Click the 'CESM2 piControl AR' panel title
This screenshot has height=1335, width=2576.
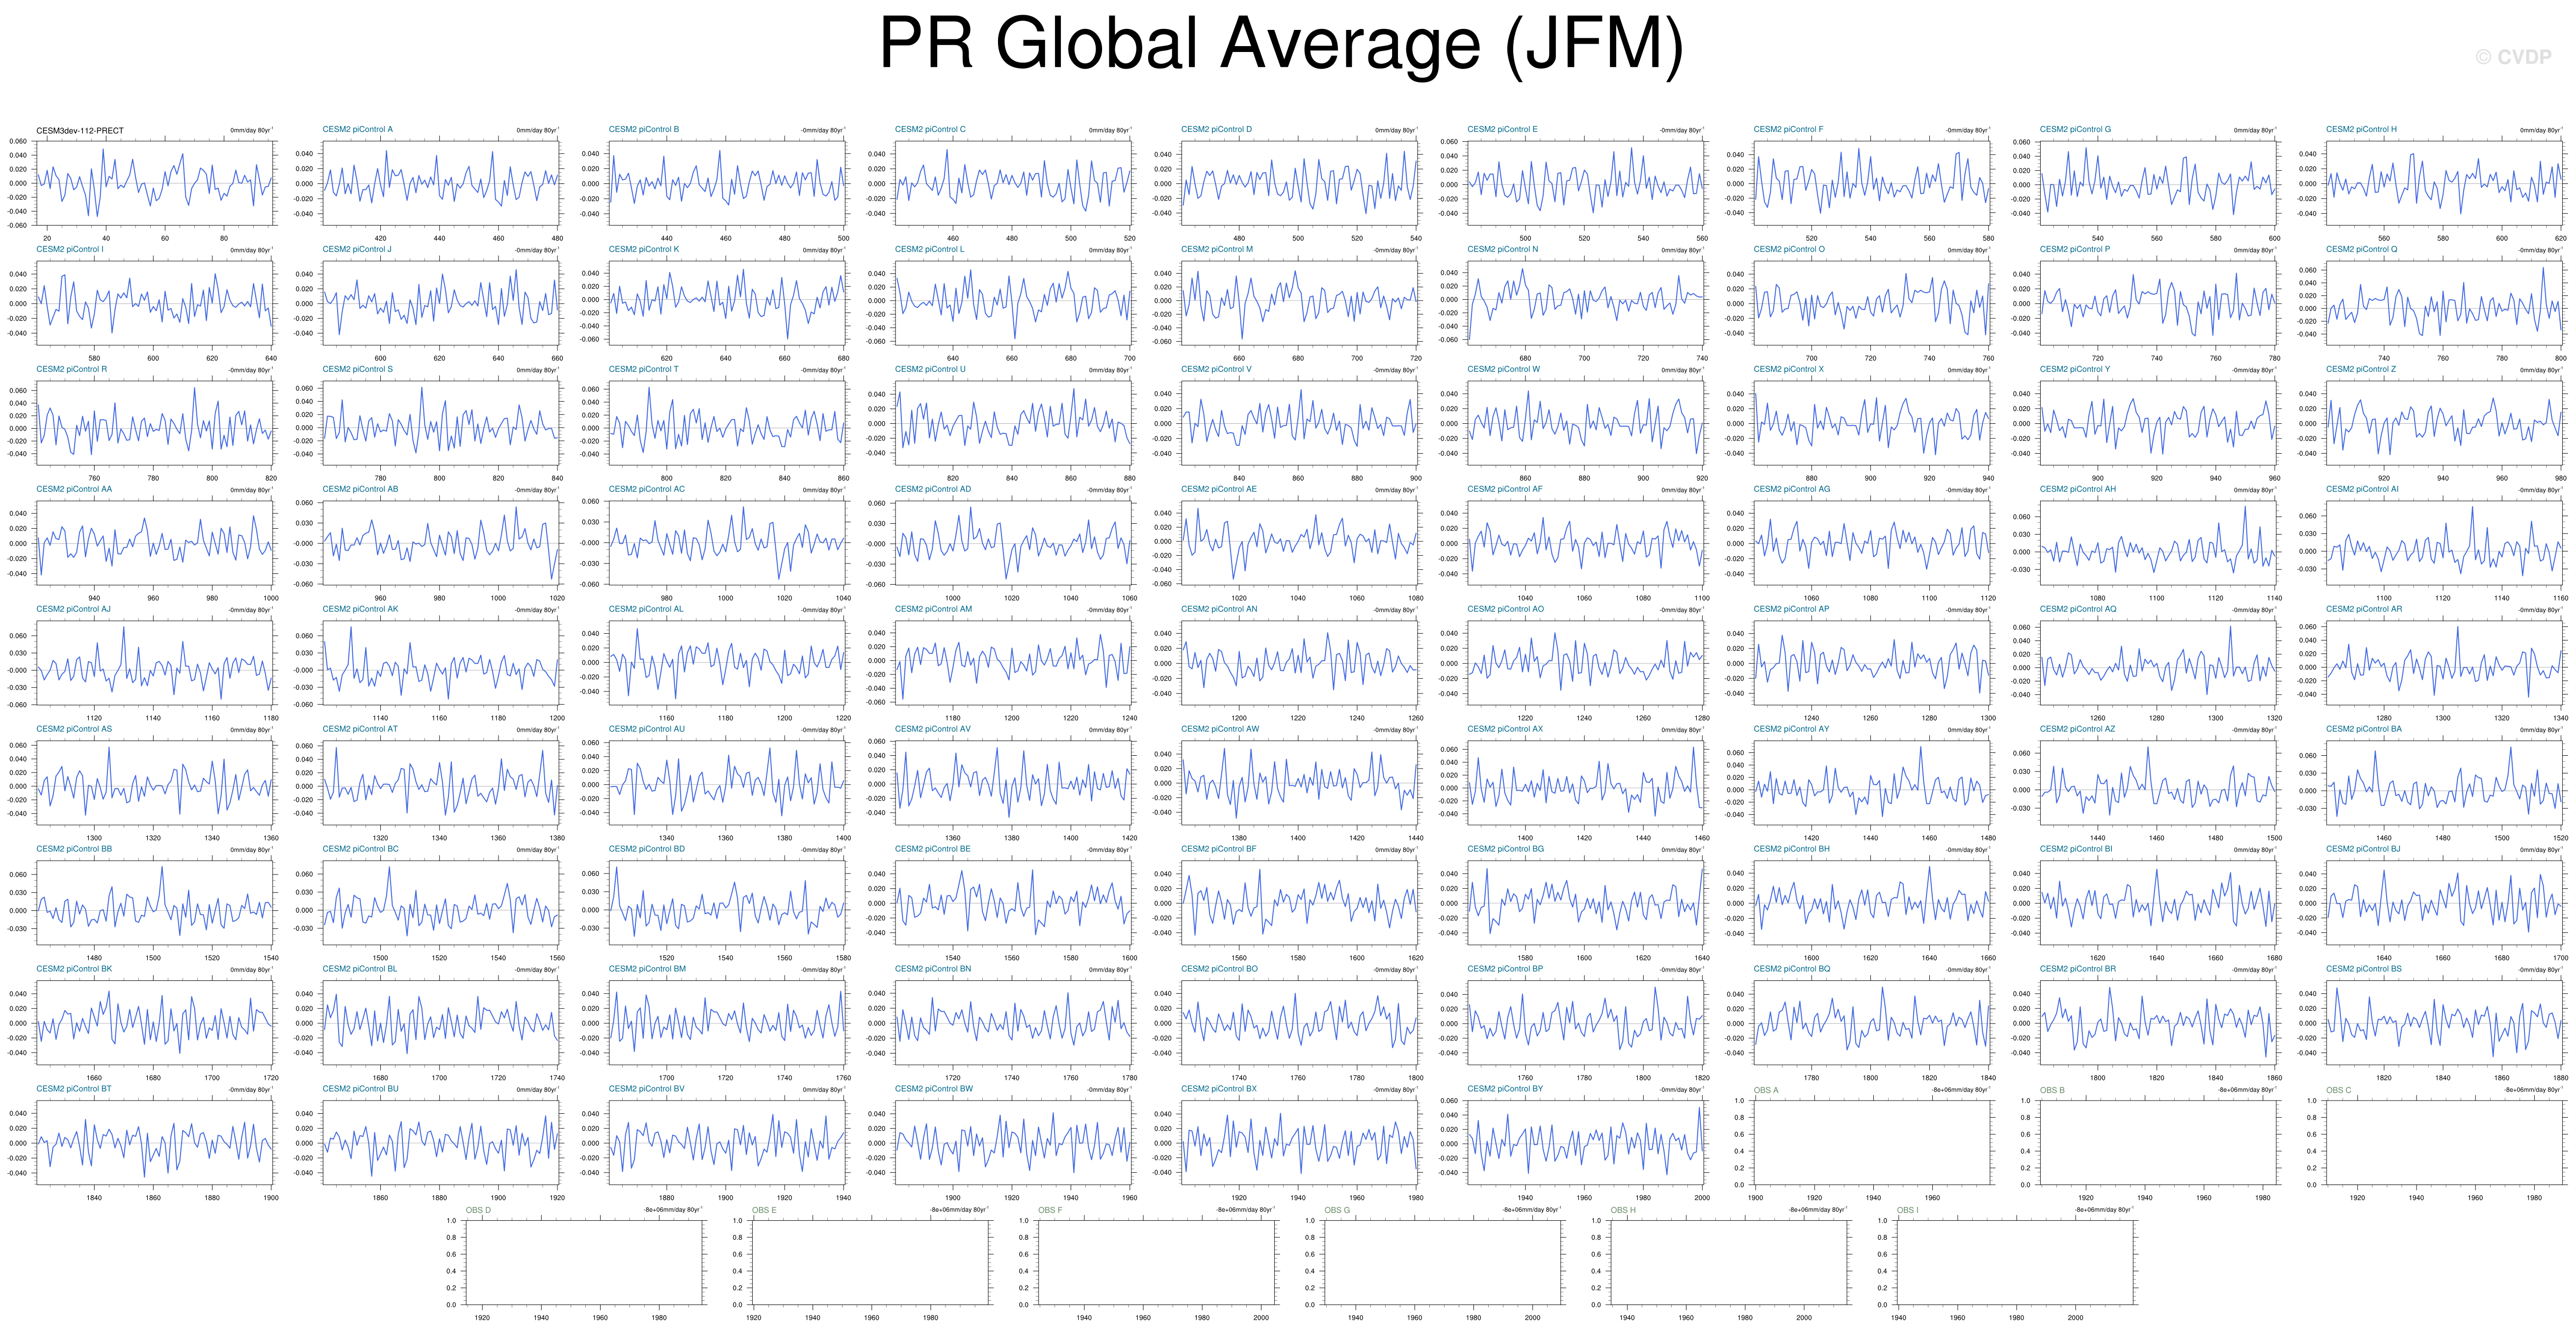[2364, 610]
